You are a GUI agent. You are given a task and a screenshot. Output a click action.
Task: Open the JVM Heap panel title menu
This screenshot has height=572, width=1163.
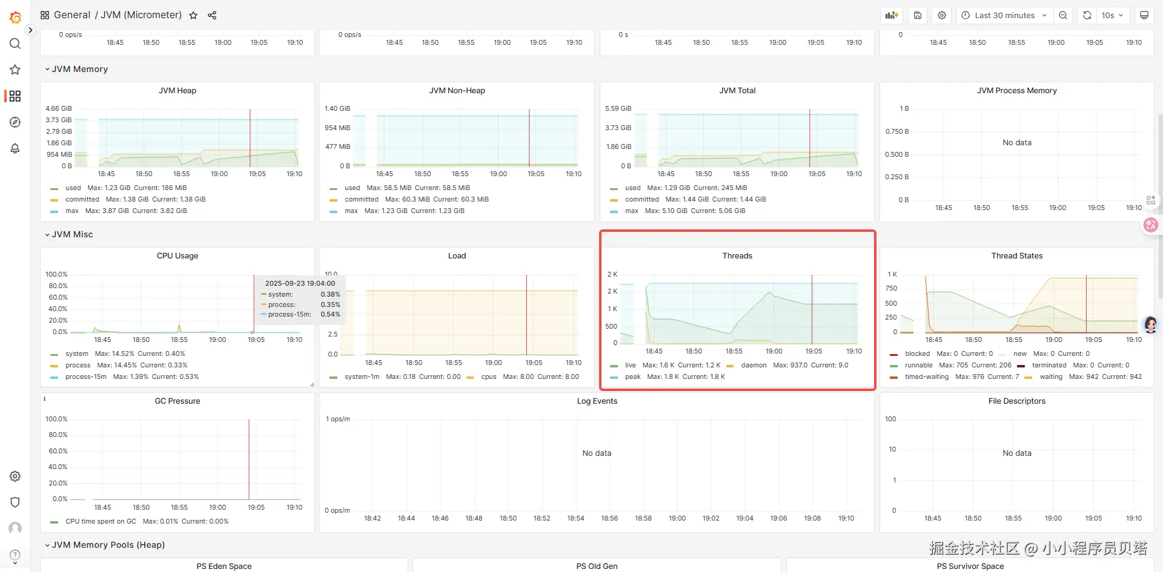pos(177,91)
